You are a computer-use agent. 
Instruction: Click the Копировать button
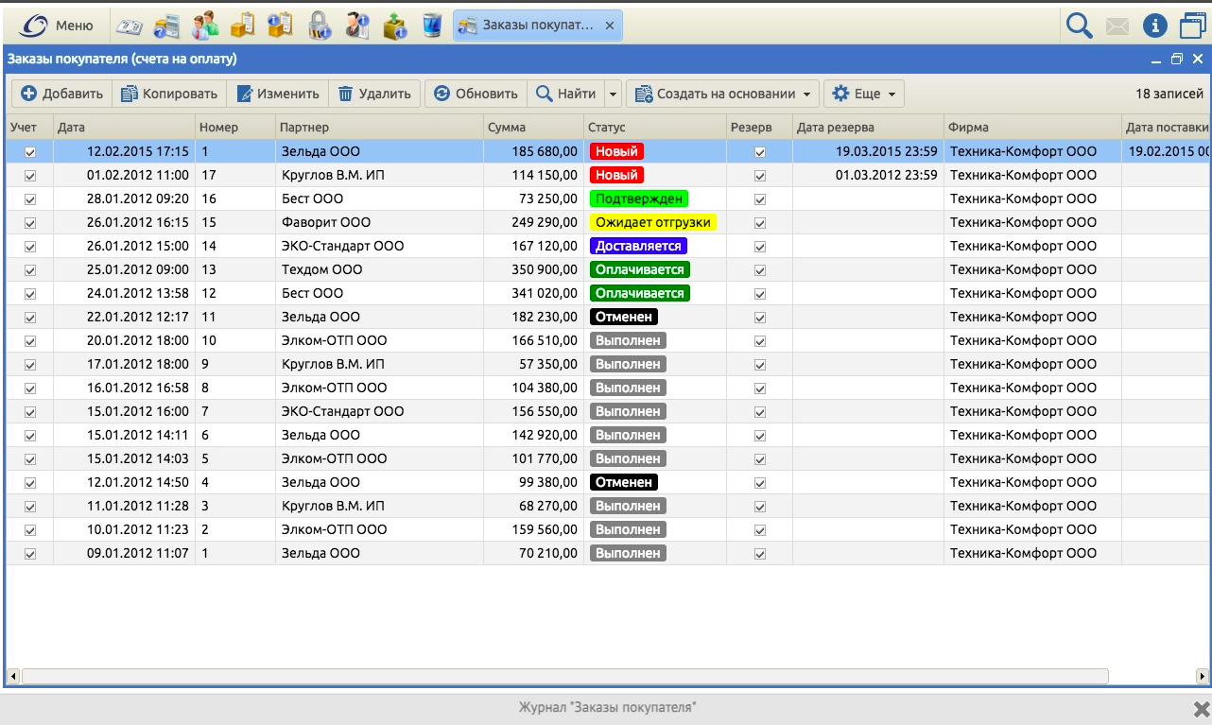point(169,94)
